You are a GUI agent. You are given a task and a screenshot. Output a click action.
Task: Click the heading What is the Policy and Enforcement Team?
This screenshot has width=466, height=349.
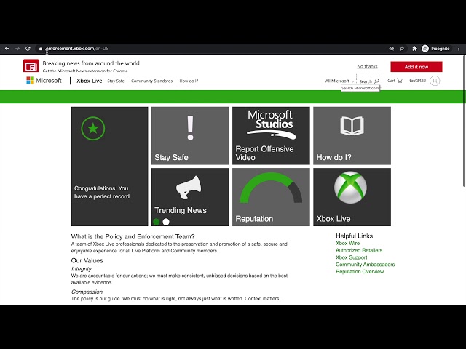click(133, 236)
